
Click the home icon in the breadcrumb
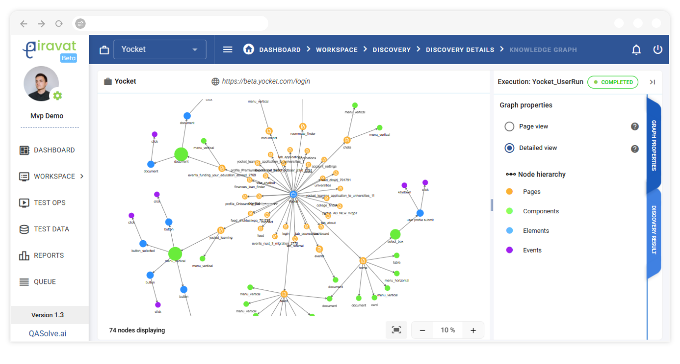tap(248, 49)
